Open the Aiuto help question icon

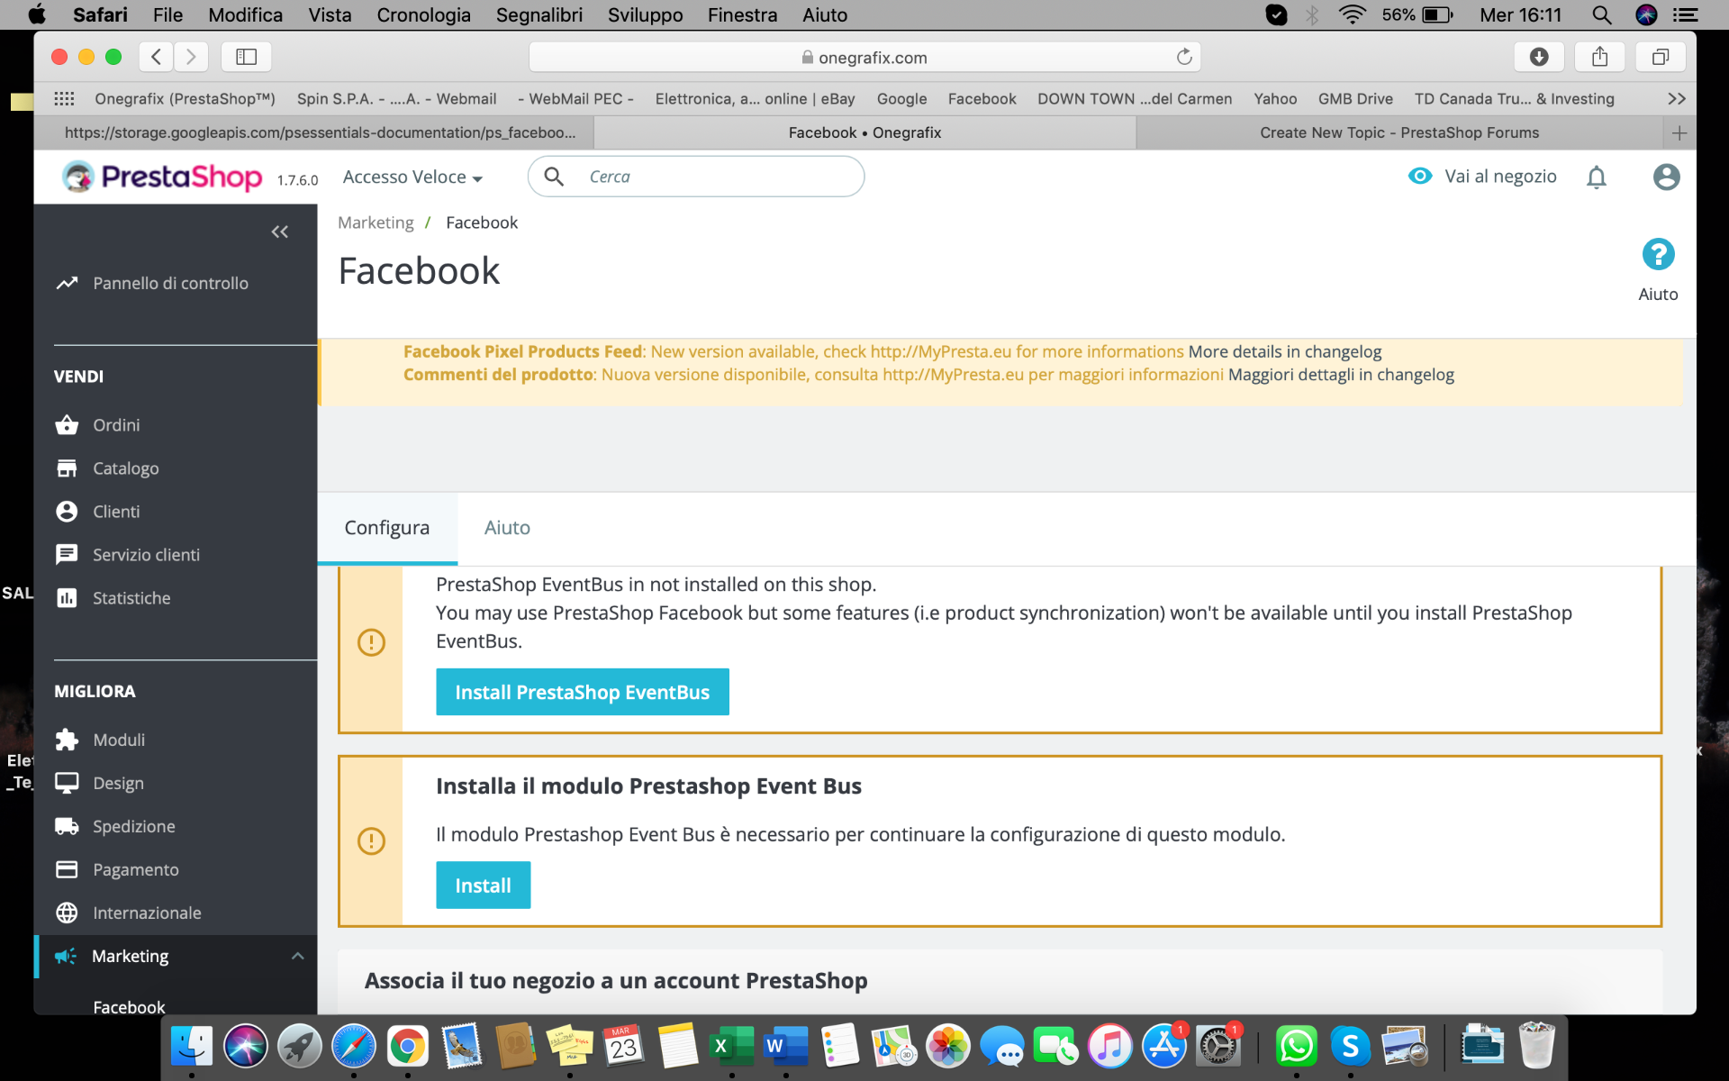coord(1657,255)
